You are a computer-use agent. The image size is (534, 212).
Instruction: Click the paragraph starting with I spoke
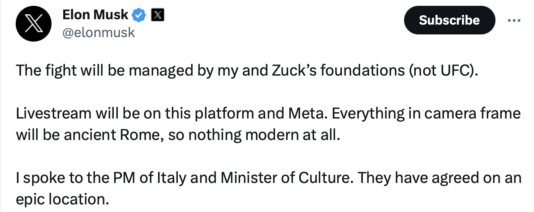(x=268, y=189)
